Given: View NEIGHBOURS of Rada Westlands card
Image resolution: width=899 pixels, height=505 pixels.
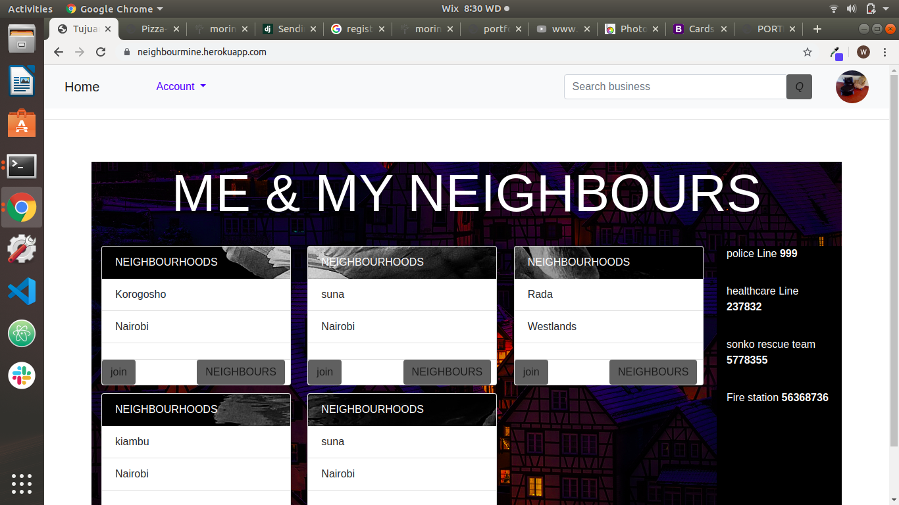Looking at the screenshot, I should pyautogui.click(x=653, y=372).
